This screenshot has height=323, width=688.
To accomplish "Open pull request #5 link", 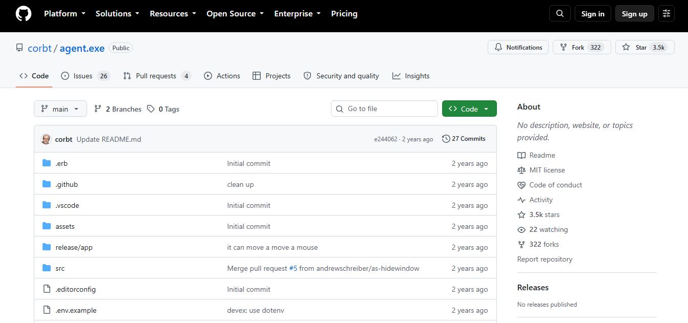I will click(x=293, y=268).
